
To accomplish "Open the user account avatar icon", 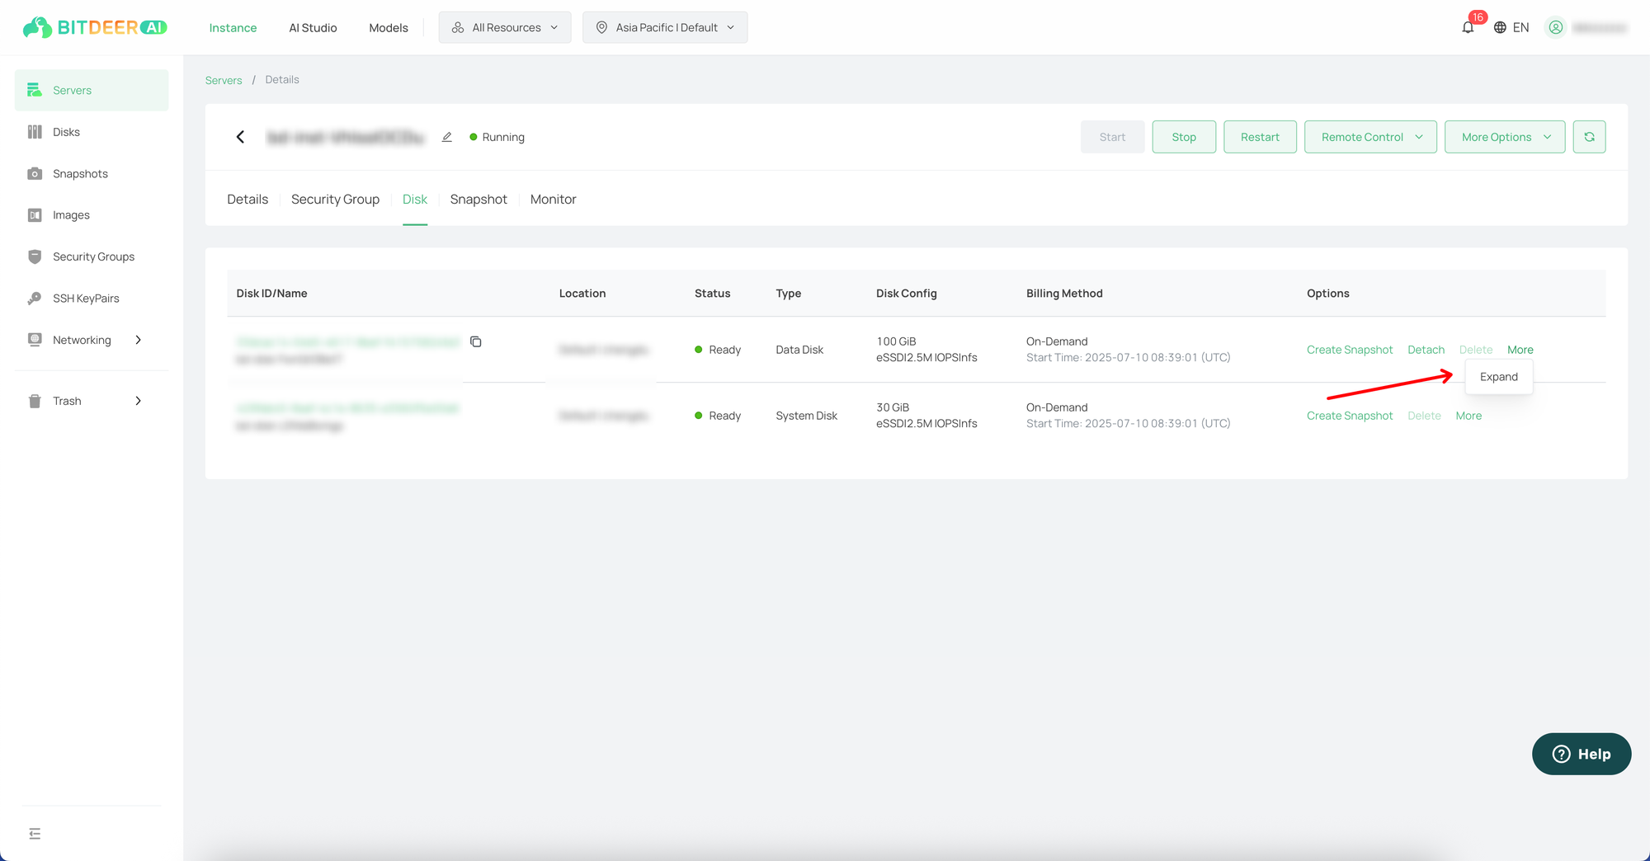I will [1555, 27].
